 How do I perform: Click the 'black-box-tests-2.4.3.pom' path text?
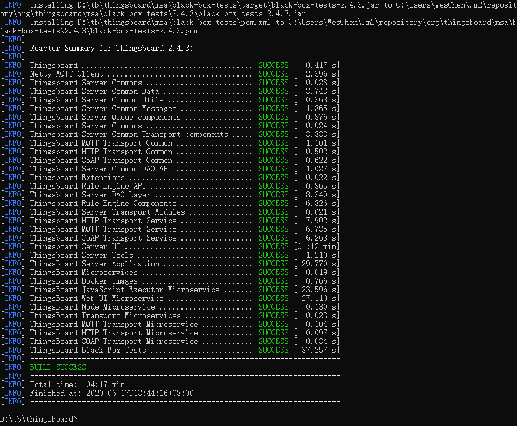(x=144, y=31)
